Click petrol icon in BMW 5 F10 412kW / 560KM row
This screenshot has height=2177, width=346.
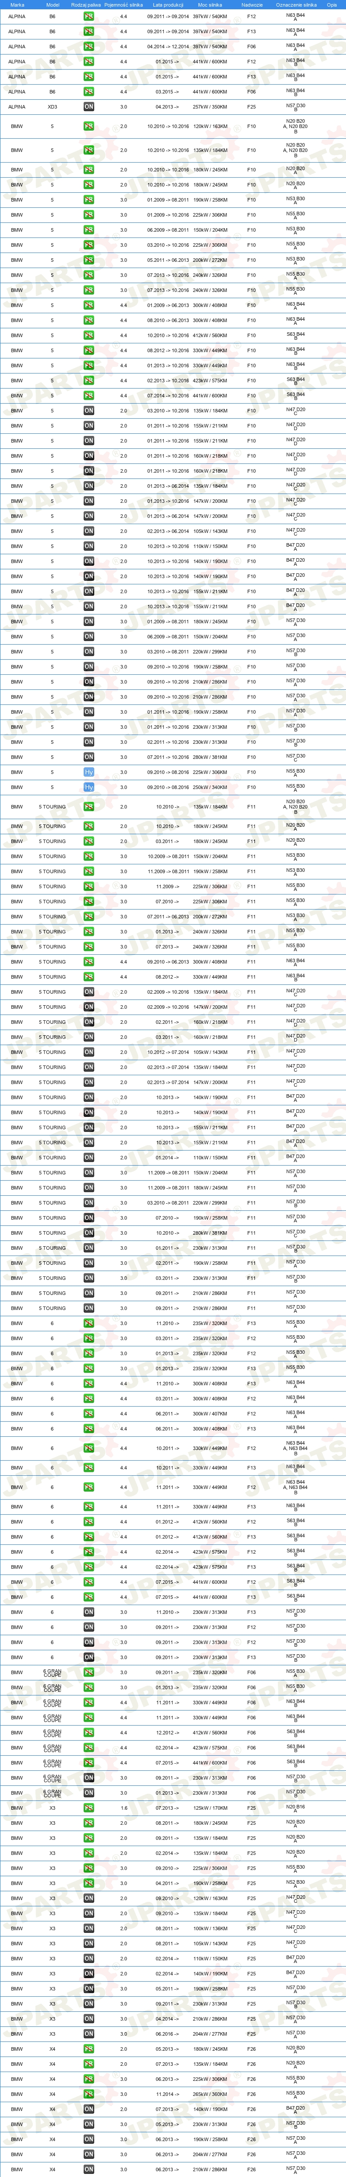coord(88,335)
